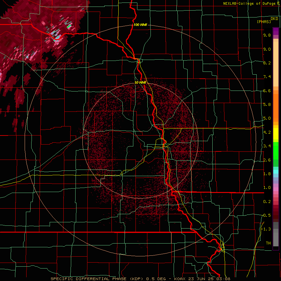Click the 6.6 value on the color scale
Screen dimensions: 281x281
(x=267, y=91)
